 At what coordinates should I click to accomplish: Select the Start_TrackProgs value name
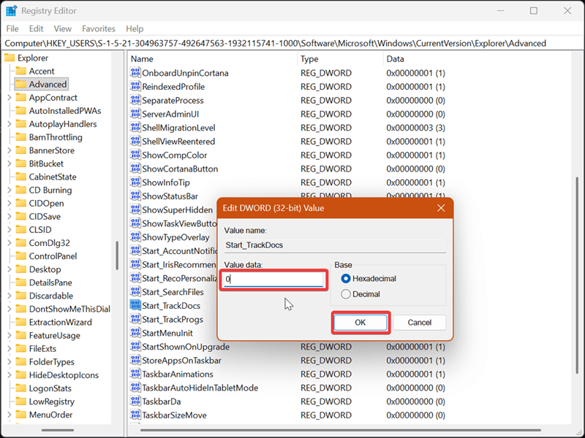coord(173,319)
